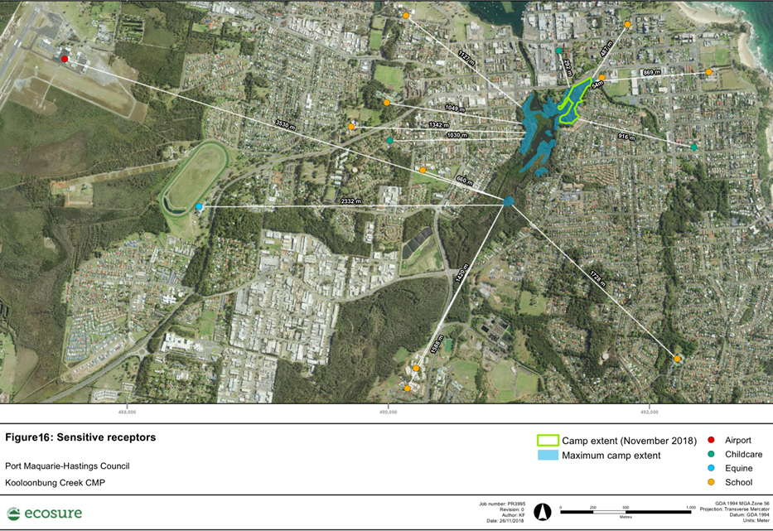Click the '1127 m' distance label
This screenshot has width=773, height=531.
click(x=466, y=58)
